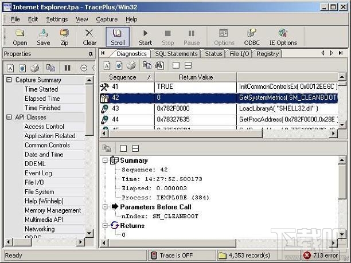
Task: Click the Return Value column header
Action: coord(196,77)
